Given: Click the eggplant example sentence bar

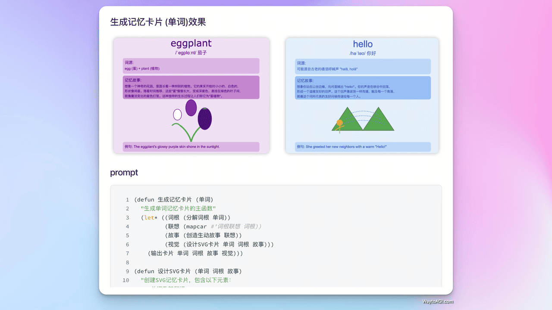Looking at the screenshot, I should click(191, 146).
